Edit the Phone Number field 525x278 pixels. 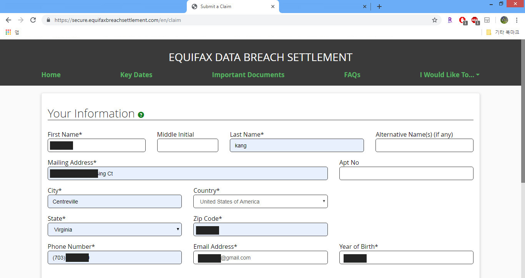(x=115, y=258)
